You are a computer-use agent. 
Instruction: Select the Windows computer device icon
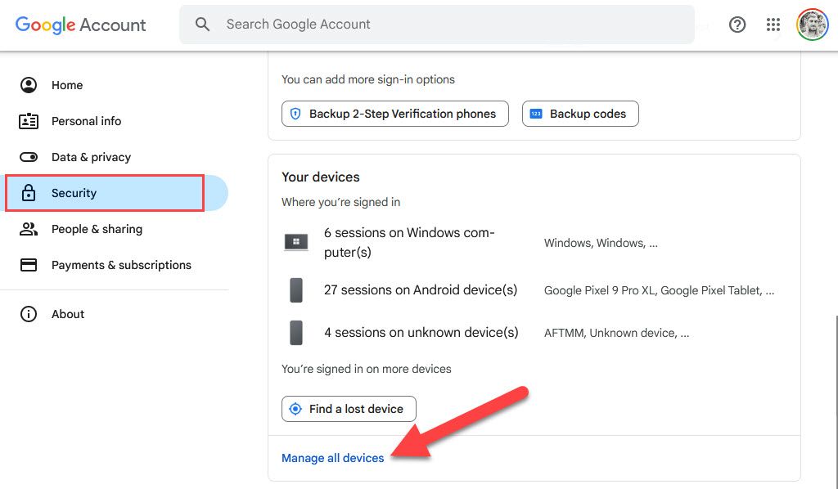tap(296, 242)
